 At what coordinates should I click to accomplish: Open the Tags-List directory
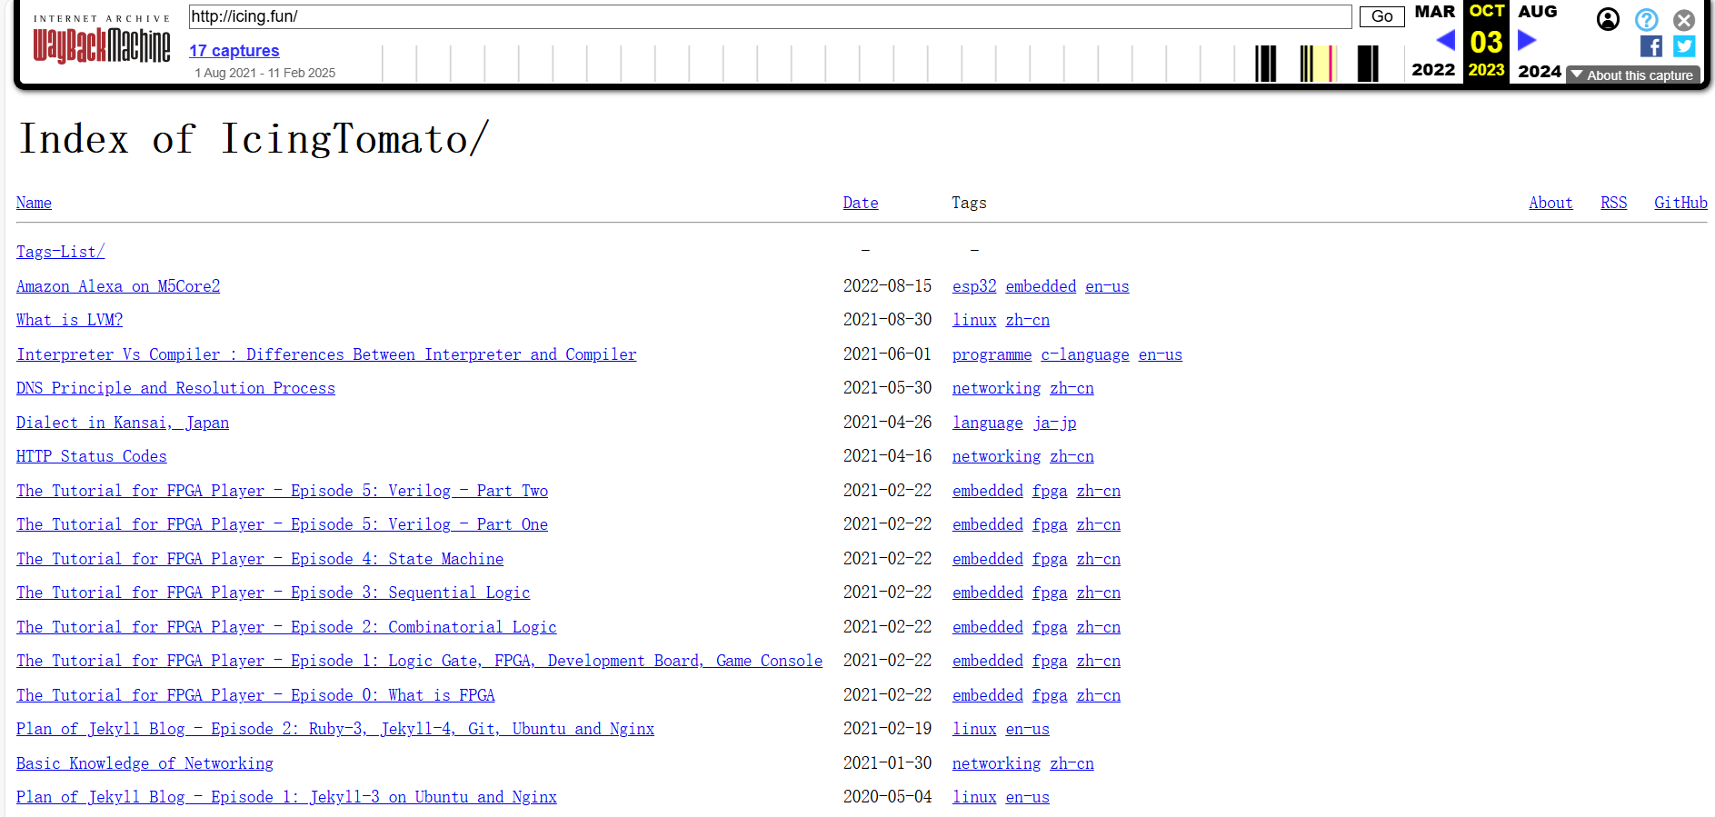[60, 252]
